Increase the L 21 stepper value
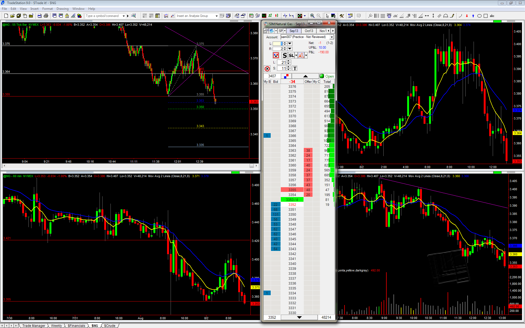This screenshot has height=328, width=525. 288,61
